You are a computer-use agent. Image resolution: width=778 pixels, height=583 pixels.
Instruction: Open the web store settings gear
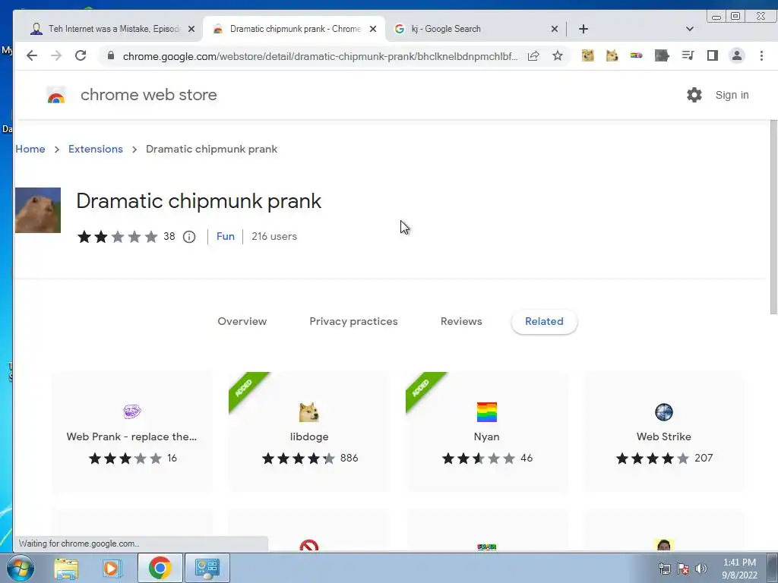coord(694,95)
